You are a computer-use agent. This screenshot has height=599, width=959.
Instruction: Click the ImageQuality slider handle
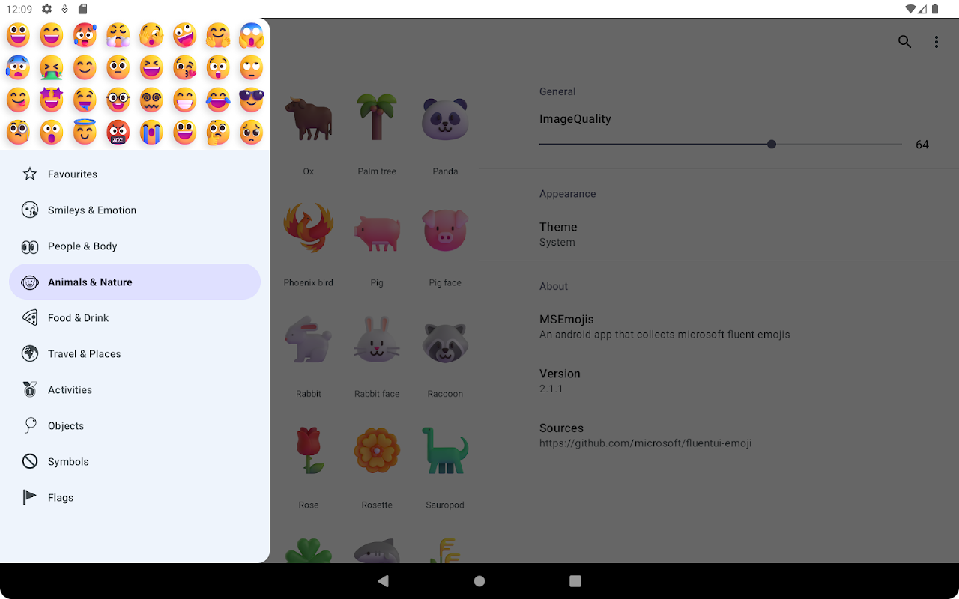click(x=772, y=144)
